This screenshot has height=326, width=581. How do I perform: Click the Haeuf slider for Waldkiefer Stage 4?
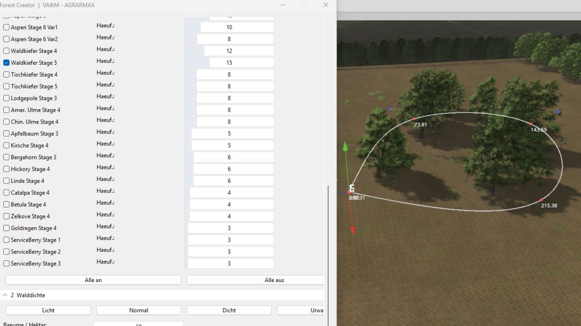tap(229, 51)
